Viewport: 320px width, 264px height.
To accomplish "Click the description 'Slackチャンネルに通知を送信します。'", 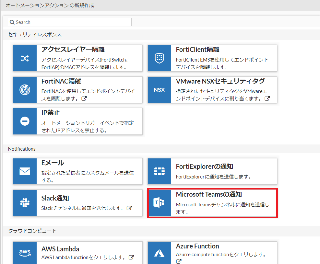I will pos(83,208).
